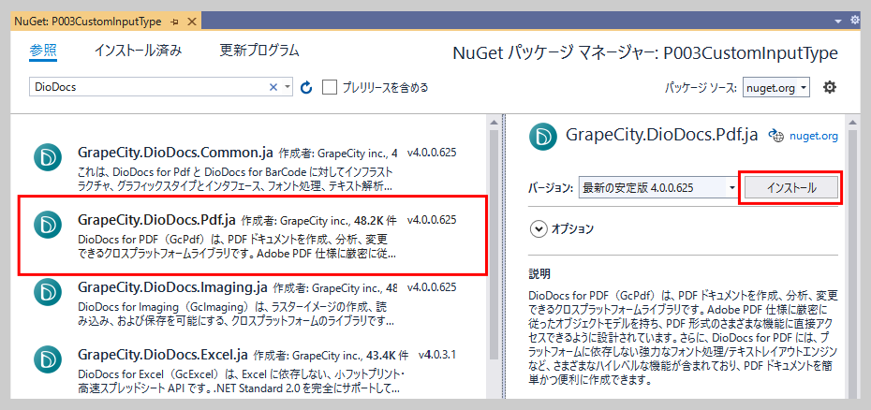Click GrapeCity.DioDocs.Imaging.ja package logo
871x410 pixels.
click(47, 292)
